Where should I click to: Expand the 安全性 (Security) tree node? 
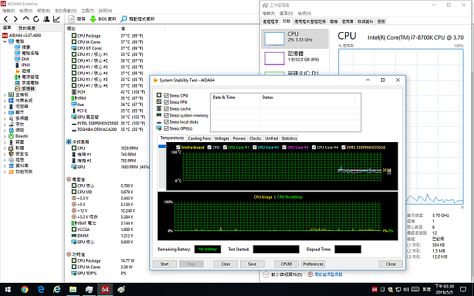(5, 154)
